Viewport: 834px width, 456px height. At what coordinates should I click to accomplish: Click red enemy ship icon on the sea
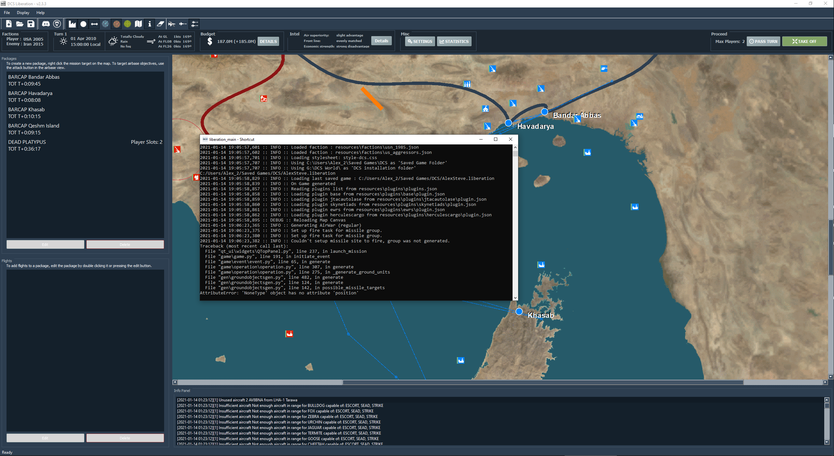[289, 334]
